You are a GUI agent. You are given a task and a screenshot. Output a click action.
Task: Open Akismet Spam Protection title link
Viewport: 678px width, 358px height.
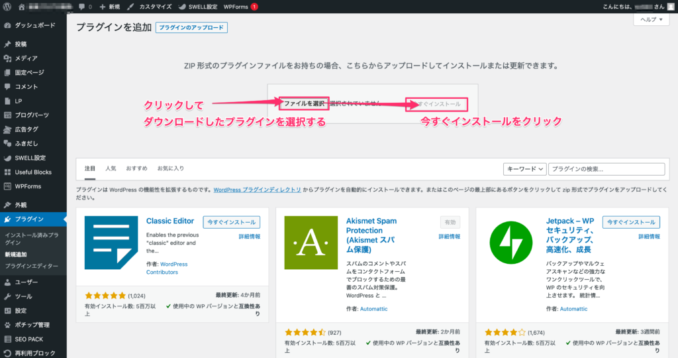pyautogui.click(x=371, y=235)
